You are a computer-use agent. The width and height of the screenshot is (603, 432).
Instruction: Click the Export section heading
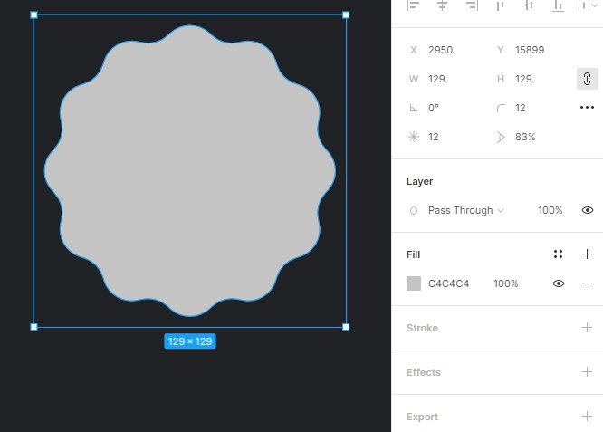click(422, 417)
